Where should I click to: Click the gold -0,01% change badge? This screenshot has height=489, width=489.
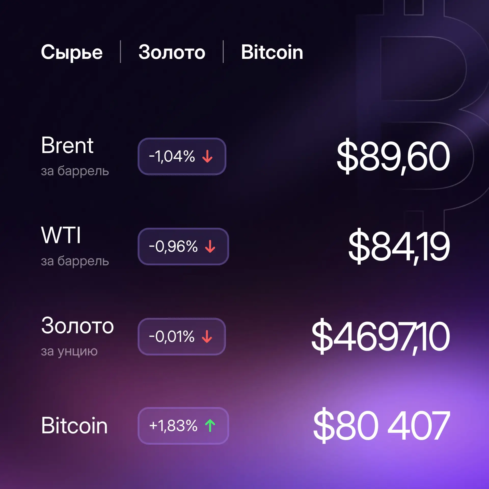pos(182,336)
